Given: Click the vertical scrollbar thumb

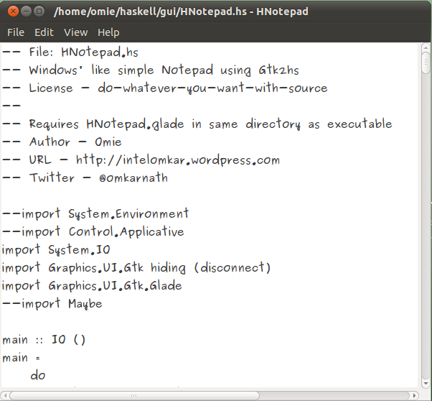Looking at the screenshot, I should 426,63.
